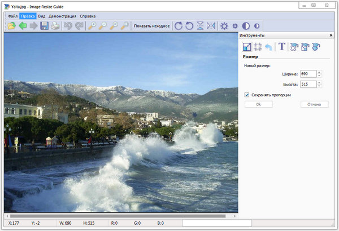The width and height of the screenshot is (339, 231).
Task: Click the increase brightness sun icon
Action: (x=224, y=26)
